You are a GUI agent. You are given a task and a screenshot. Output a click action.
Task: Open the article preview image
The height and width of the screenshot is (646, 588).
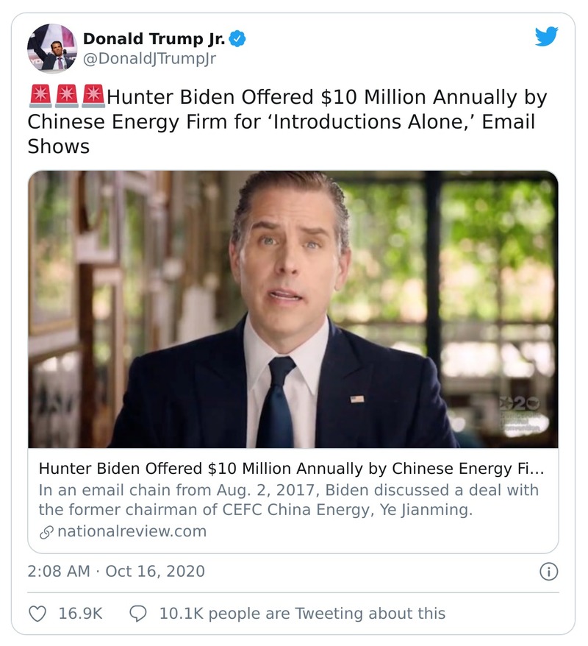(x=293, y=309)
